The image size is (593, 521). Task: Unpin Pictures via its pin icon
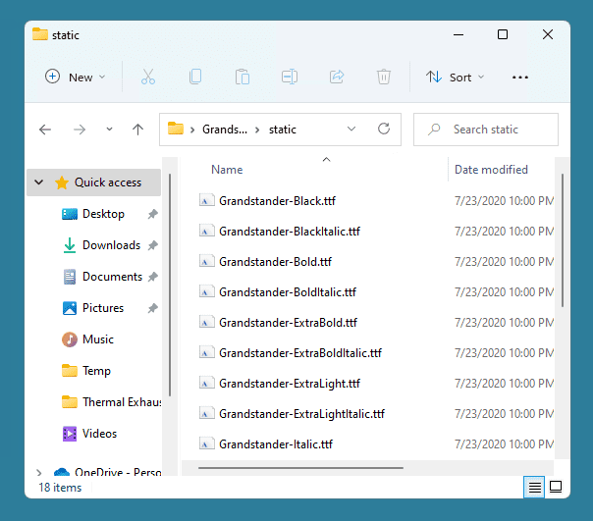(x=152, y=308)
